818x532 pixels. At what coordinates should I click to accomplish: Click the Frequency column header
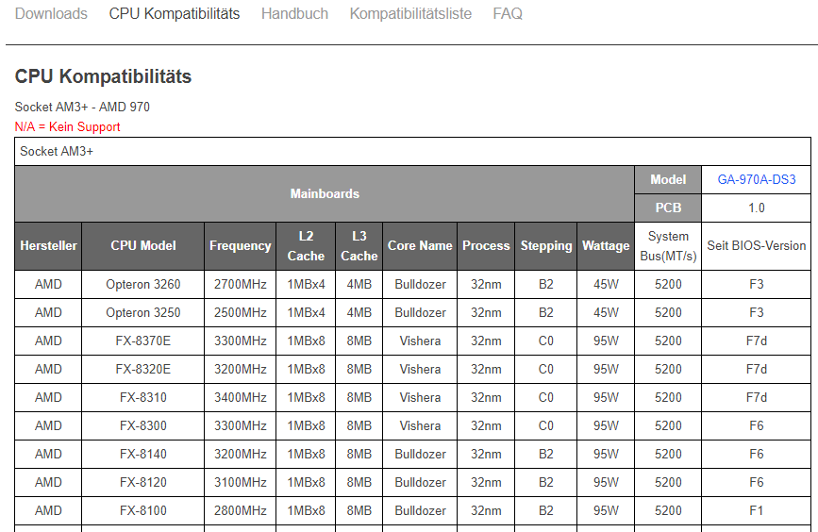240,245
